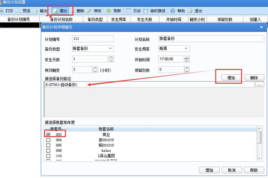Click the 计划名称 input field
268x178 pixels.
coord(211,39)
